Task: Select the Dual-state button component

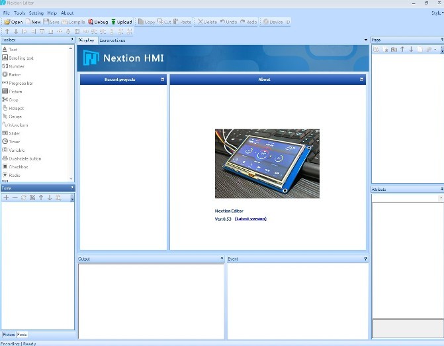Action: pyautogui.click(x=22, y=158)
